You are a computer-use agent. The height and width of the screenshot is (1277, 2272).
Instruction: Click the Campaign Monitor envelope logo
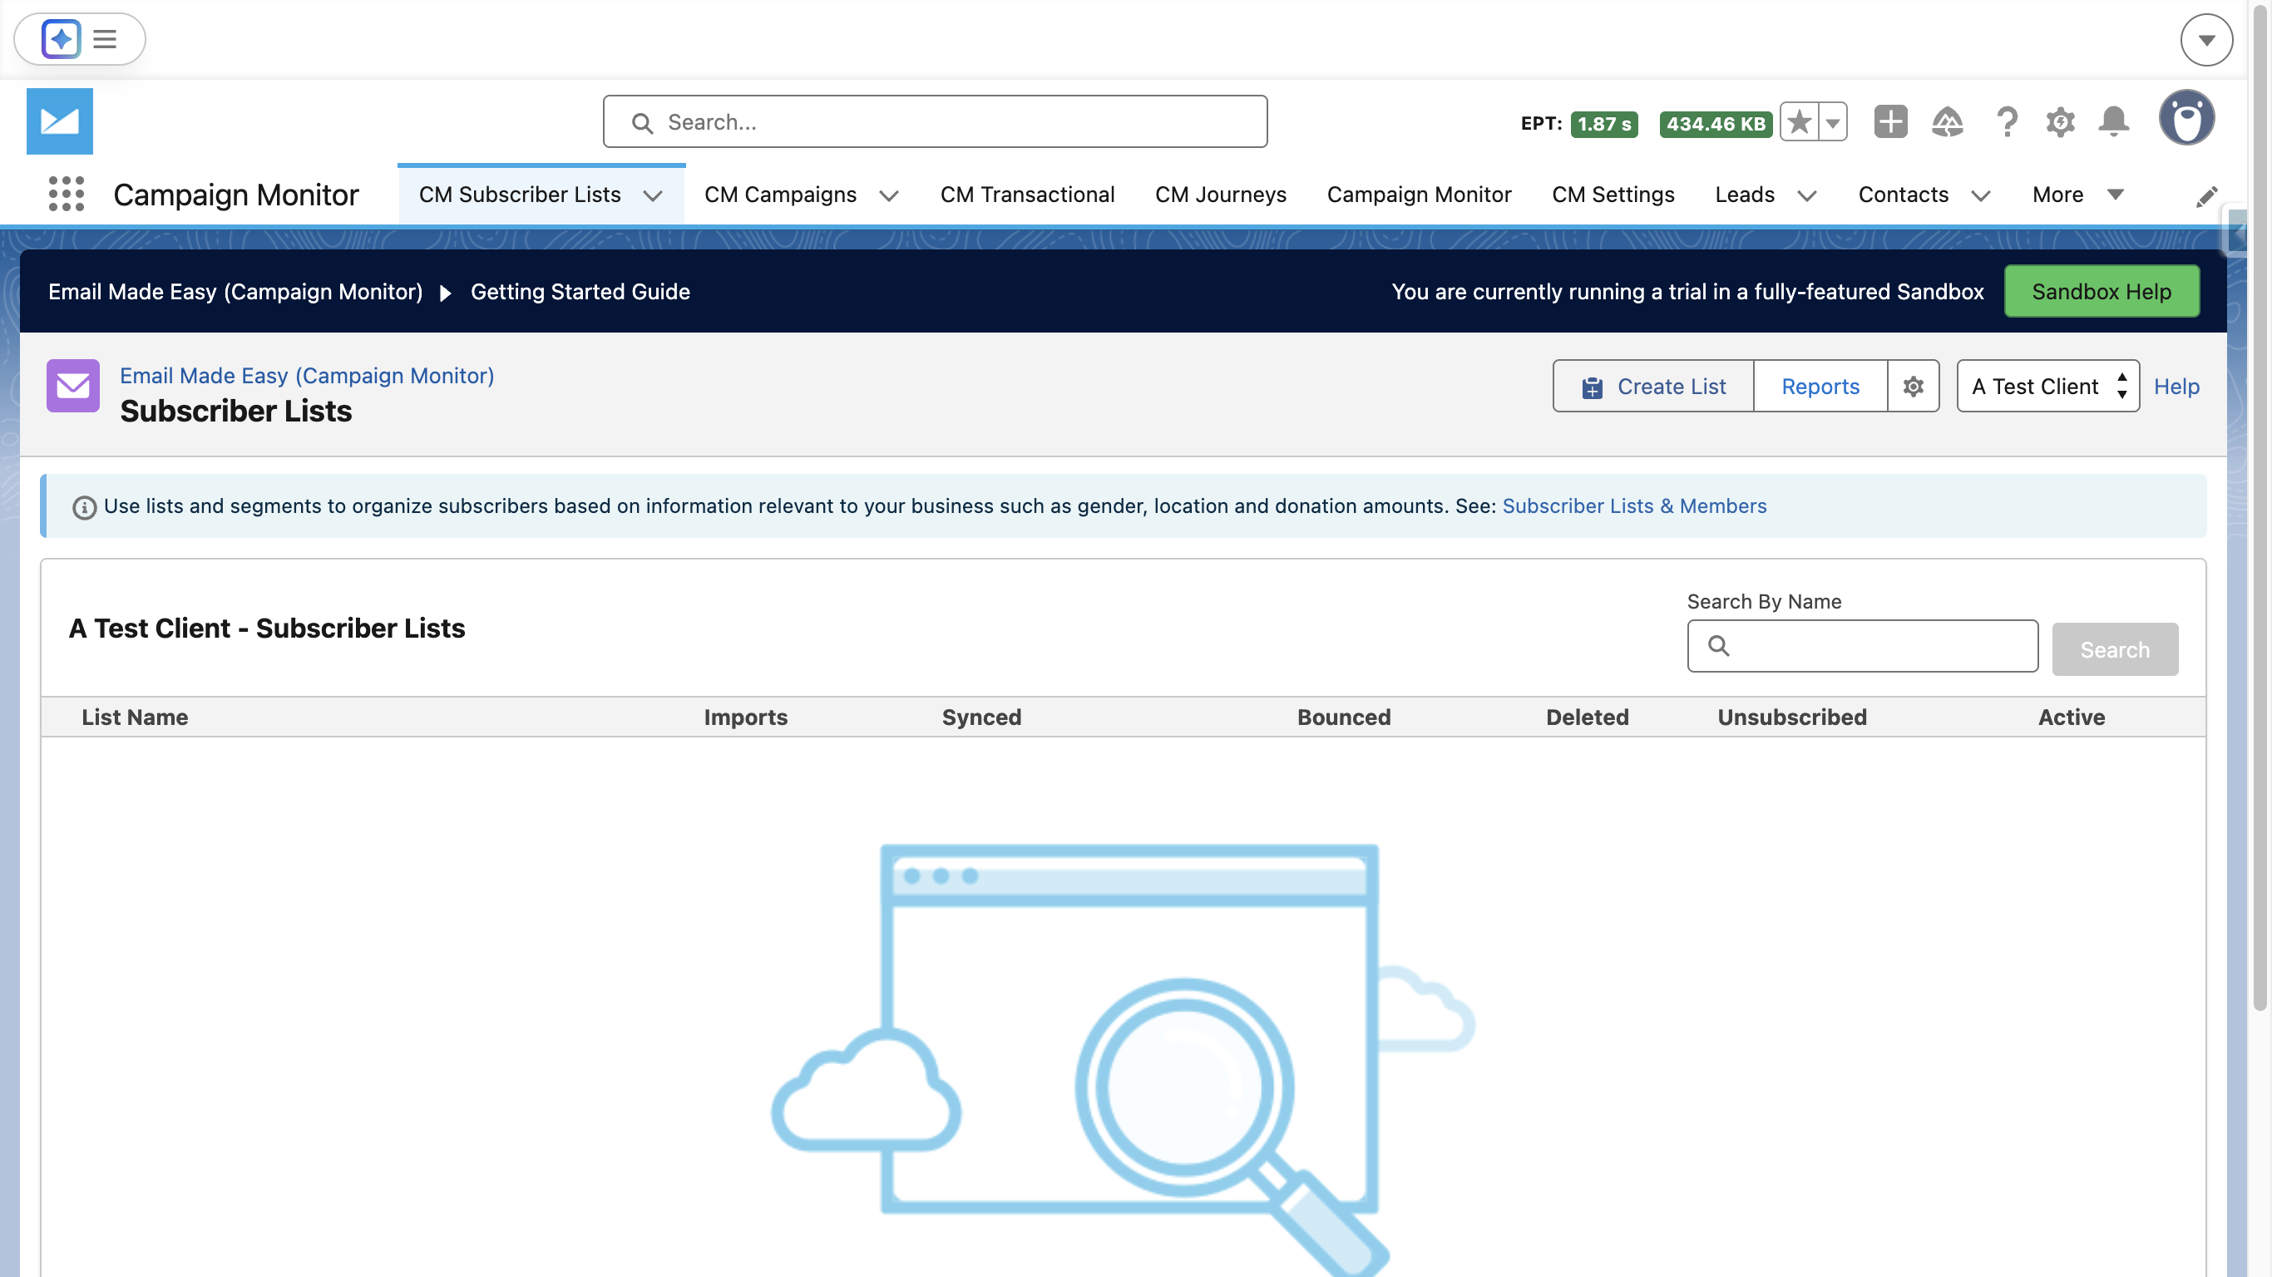click(59, 121)
